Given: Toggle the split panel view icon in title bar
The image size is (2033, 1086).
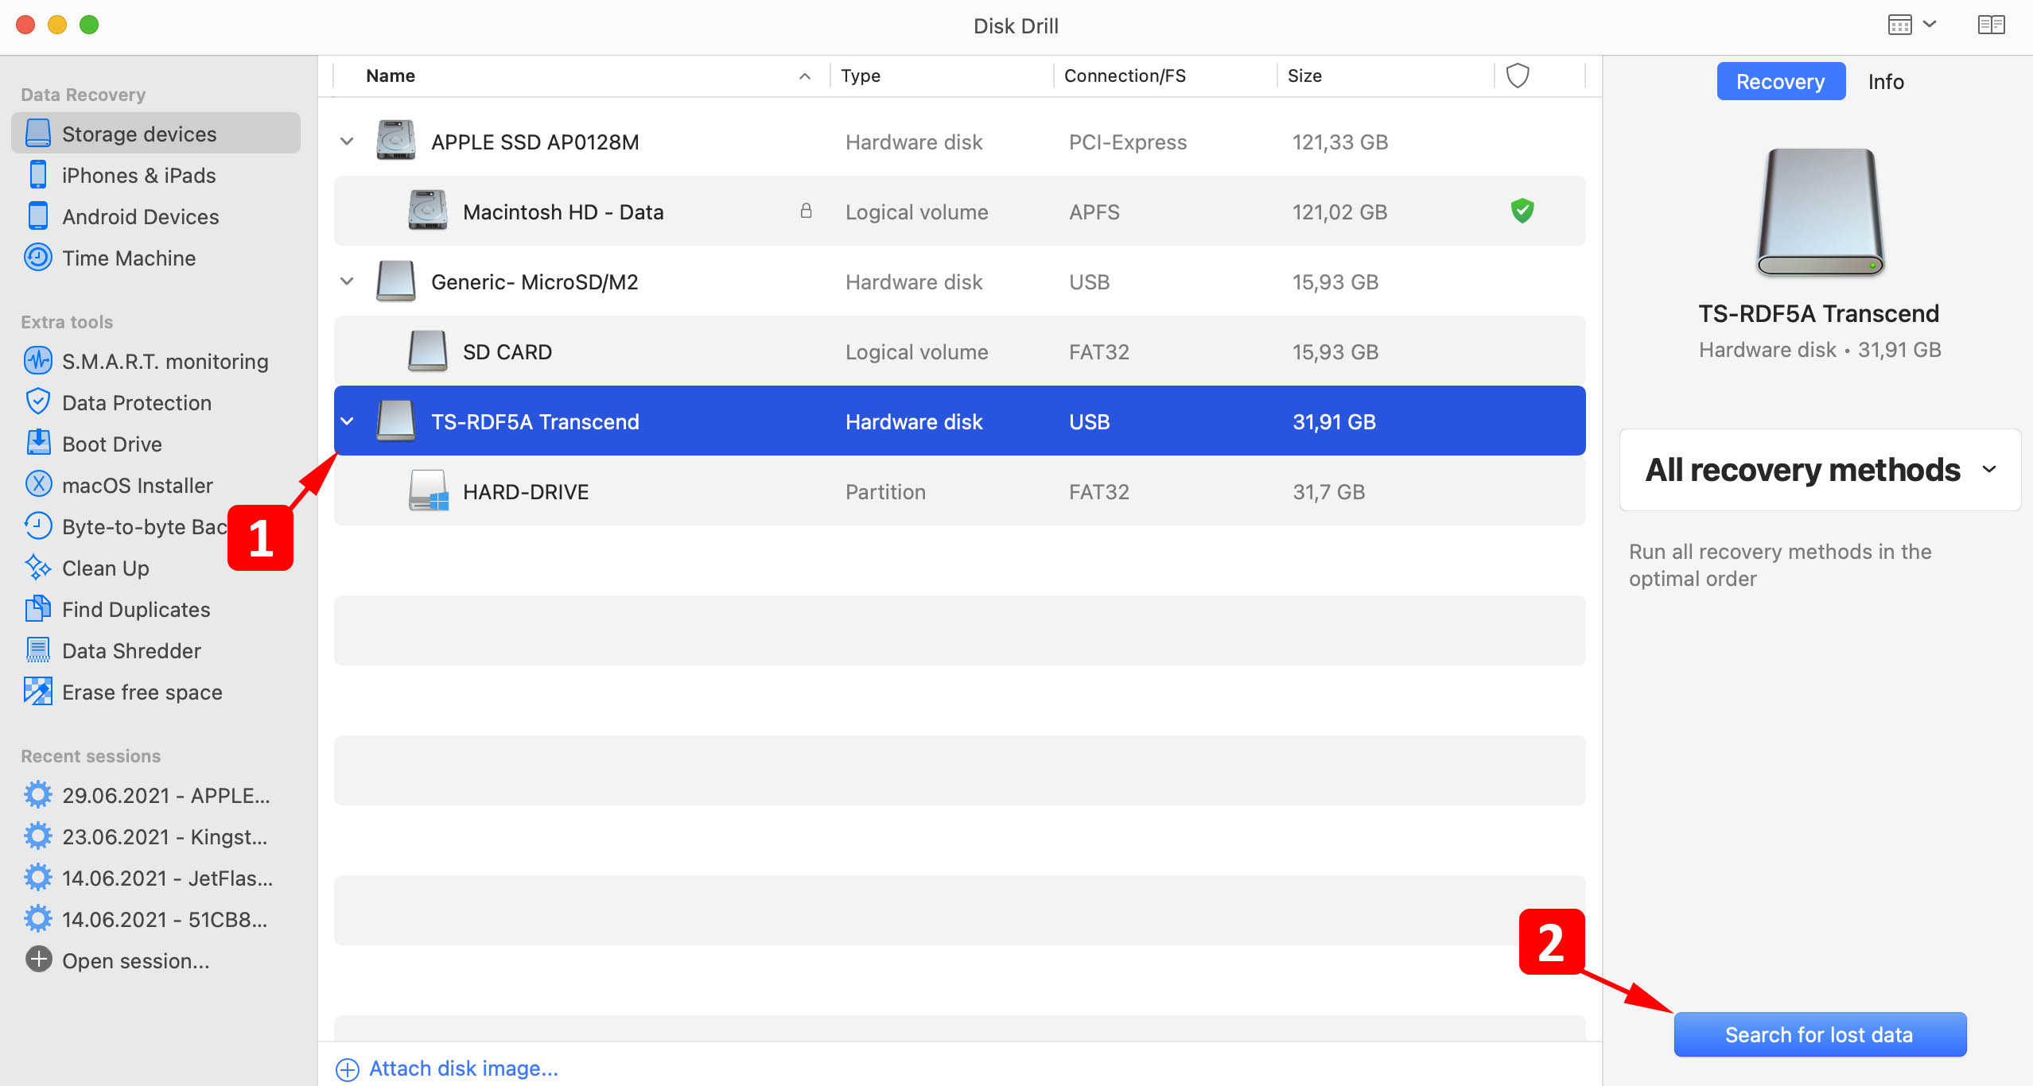Looking at the screenshot, I should (1991, 25).
